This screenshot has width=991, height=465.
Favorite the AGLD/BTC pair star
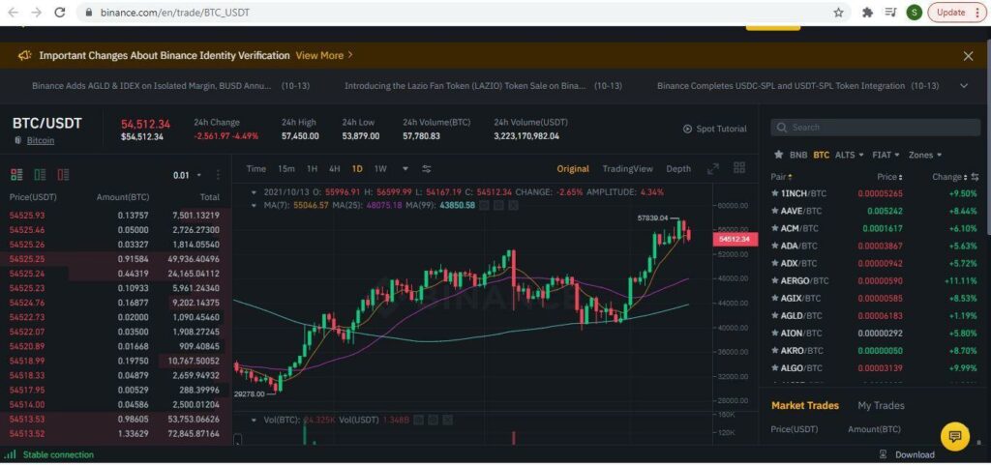click(775, 315)
